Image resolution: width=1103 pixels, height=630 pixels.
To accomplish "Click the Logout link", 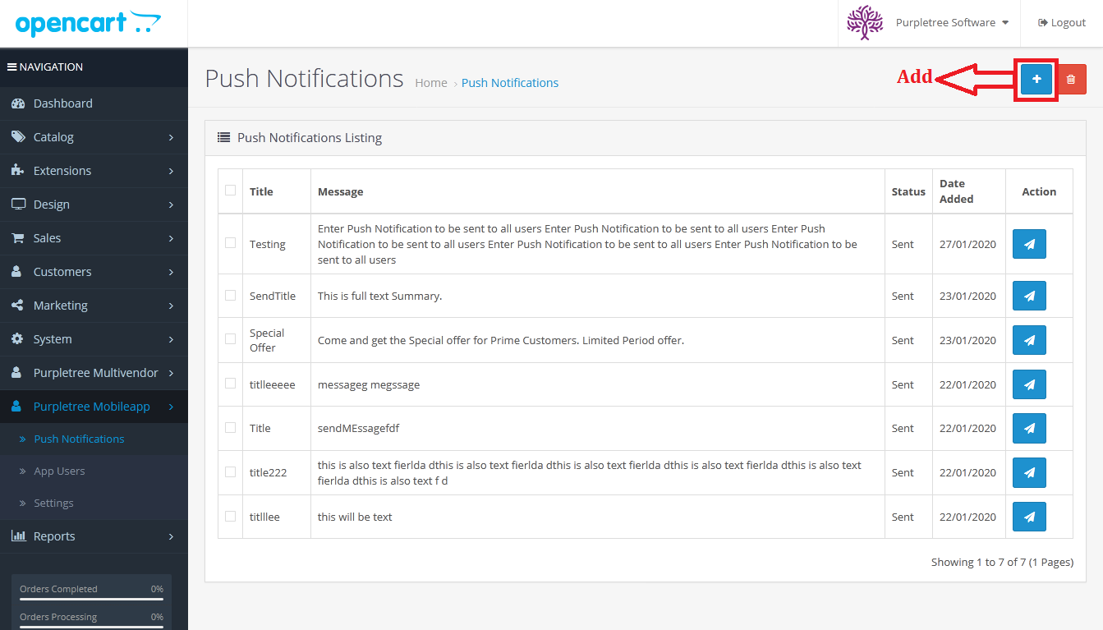I will pos(1062,23).
